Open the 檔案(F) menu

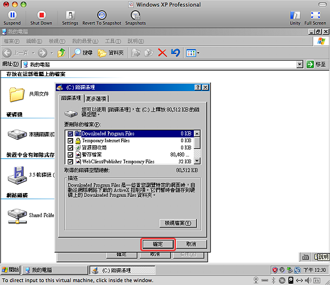(x=12, y=41)
